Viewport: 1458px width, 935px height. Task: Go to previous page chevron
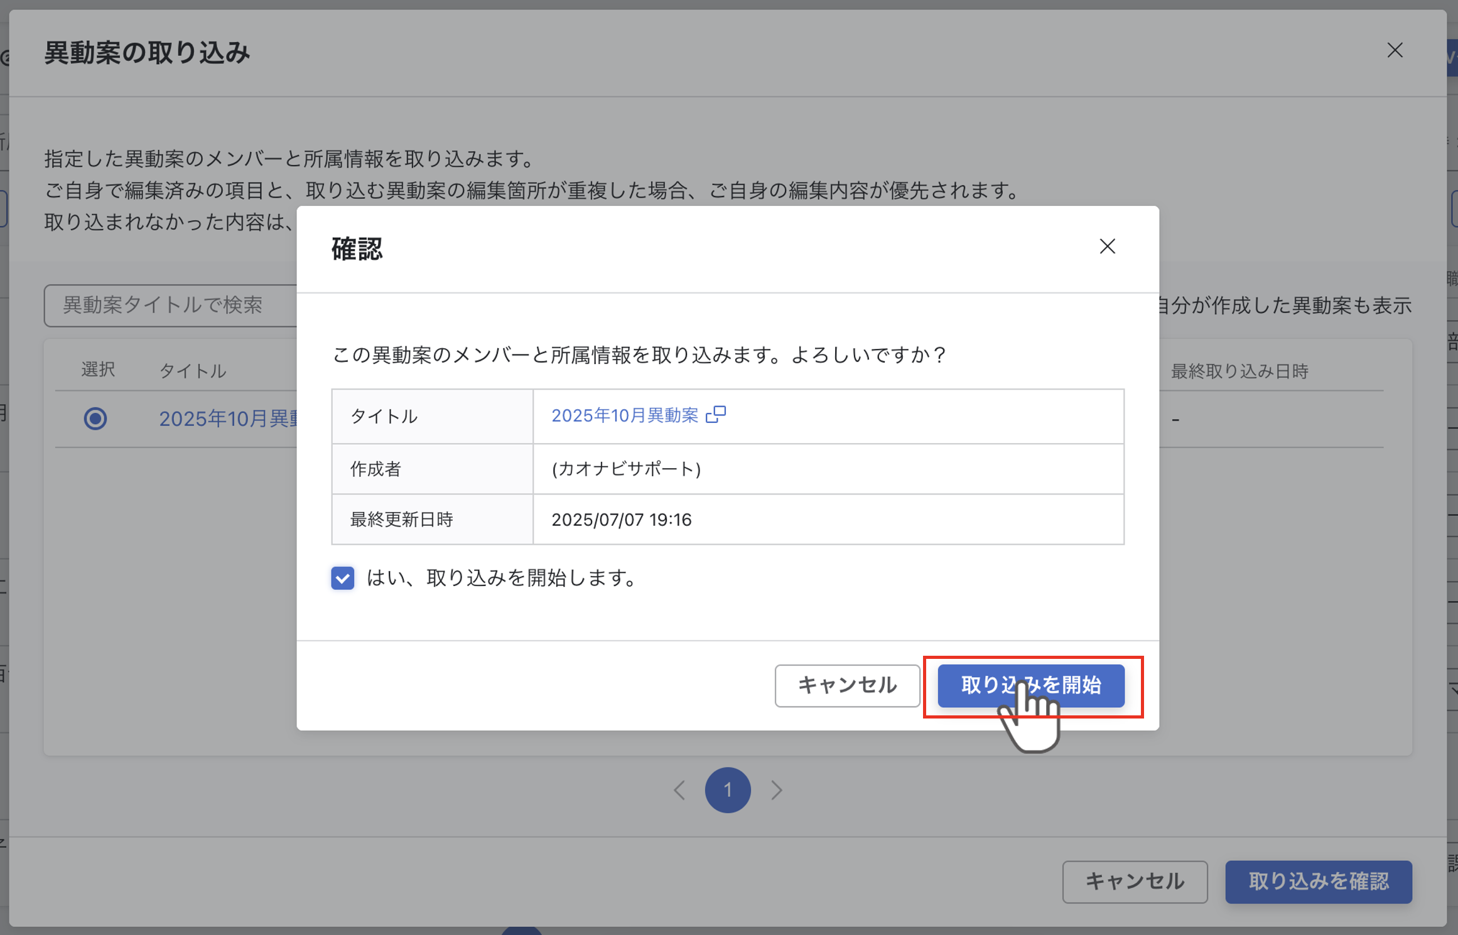(679, 790)
